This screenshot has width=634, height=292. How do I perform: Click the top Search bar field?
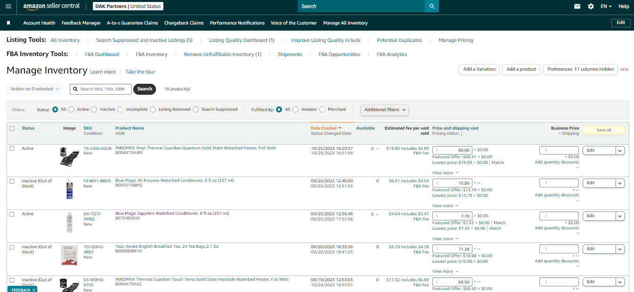361,6
